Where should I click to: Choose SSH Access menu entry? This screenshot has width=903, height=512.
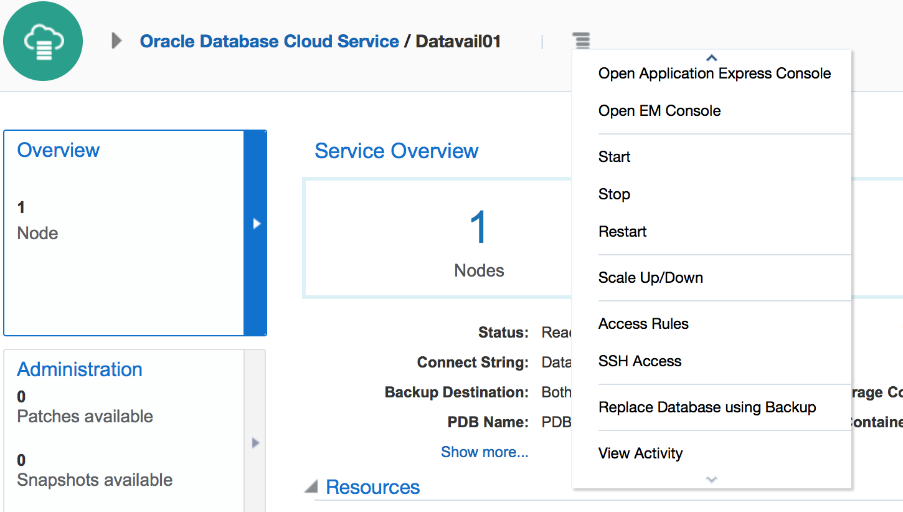point(640,361)
